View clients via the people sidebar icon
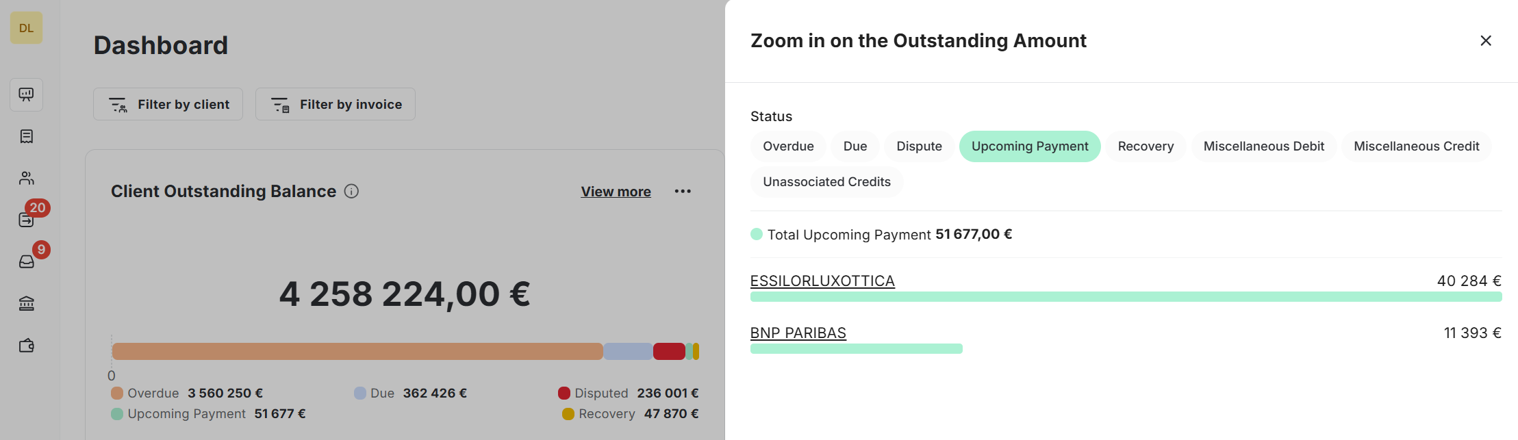1518x440 pixels. pos(26,178)
